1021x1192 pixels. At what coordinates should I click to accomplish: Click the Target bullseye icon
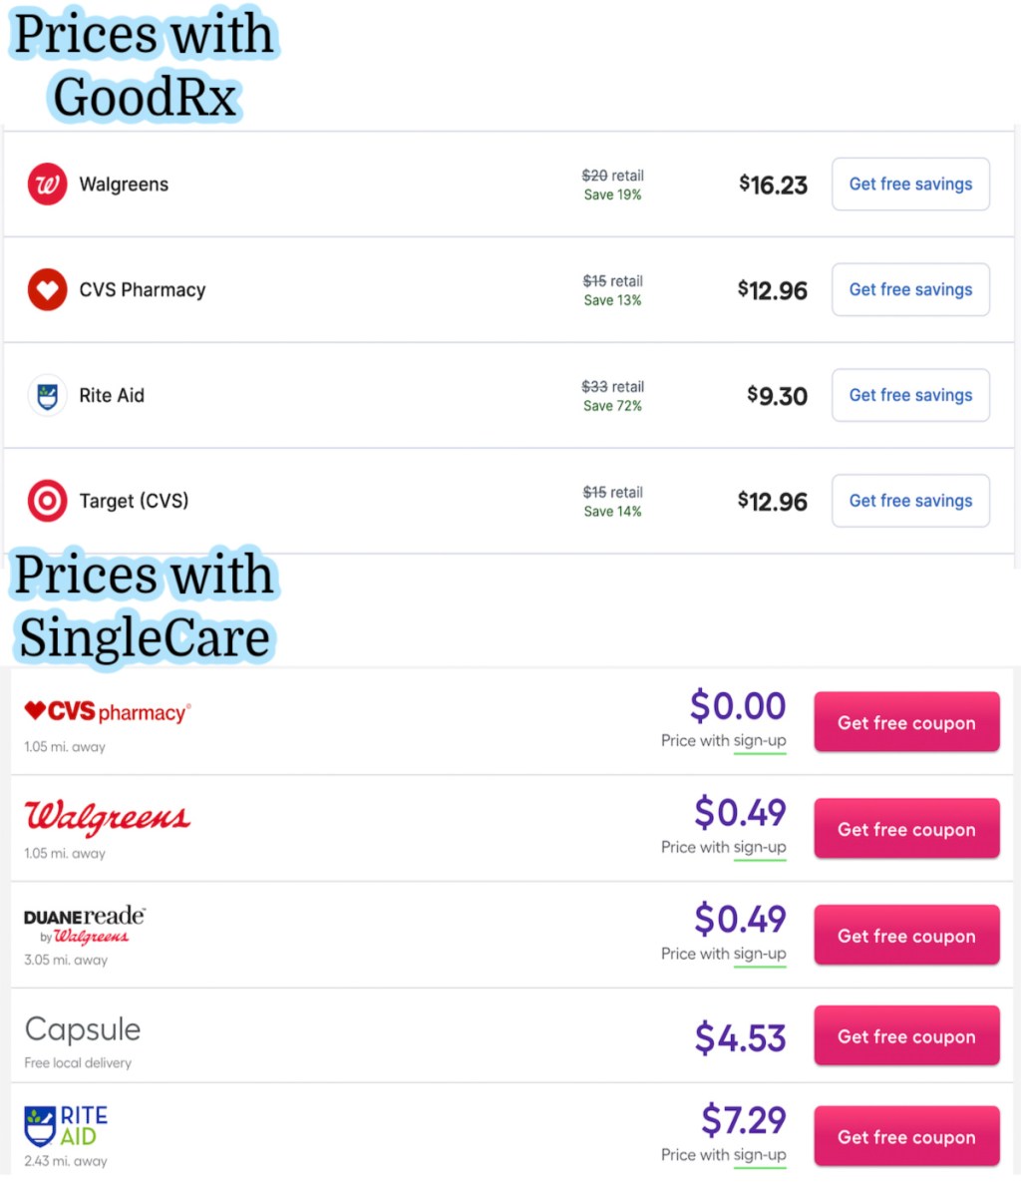click(47, 501)
